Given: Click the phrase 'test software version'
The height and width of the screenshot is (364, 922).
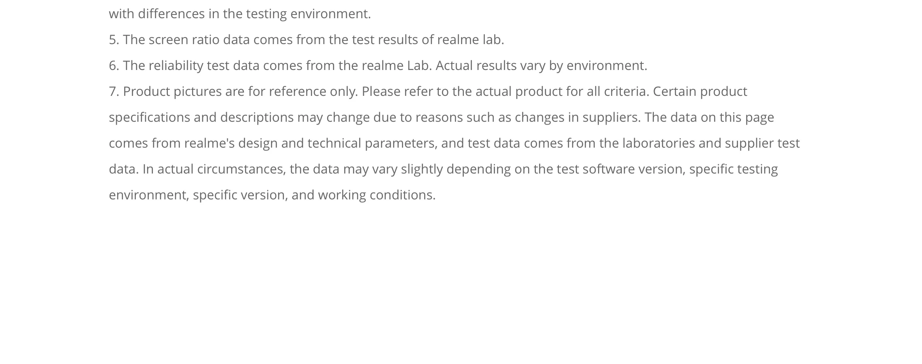Looking at the screenshot, I should [621, 169].
